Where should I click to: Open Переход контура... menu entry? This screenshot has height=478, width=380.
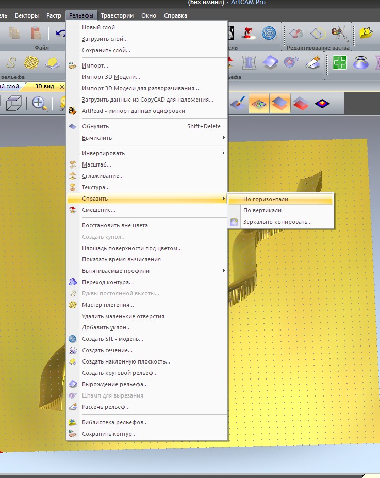tap(147, 282)
